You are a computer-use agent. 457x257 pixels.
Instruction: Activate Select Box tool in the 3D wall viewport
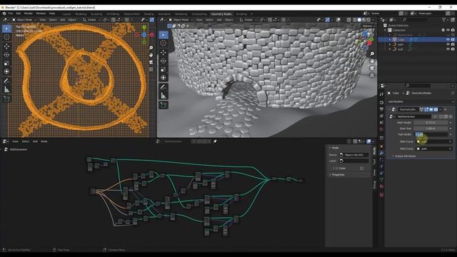[x=164, y=35]
